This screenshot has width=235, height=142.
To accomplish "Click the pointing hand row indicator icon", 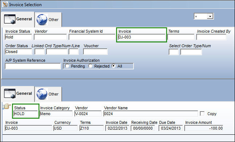I will coord(7,106).
